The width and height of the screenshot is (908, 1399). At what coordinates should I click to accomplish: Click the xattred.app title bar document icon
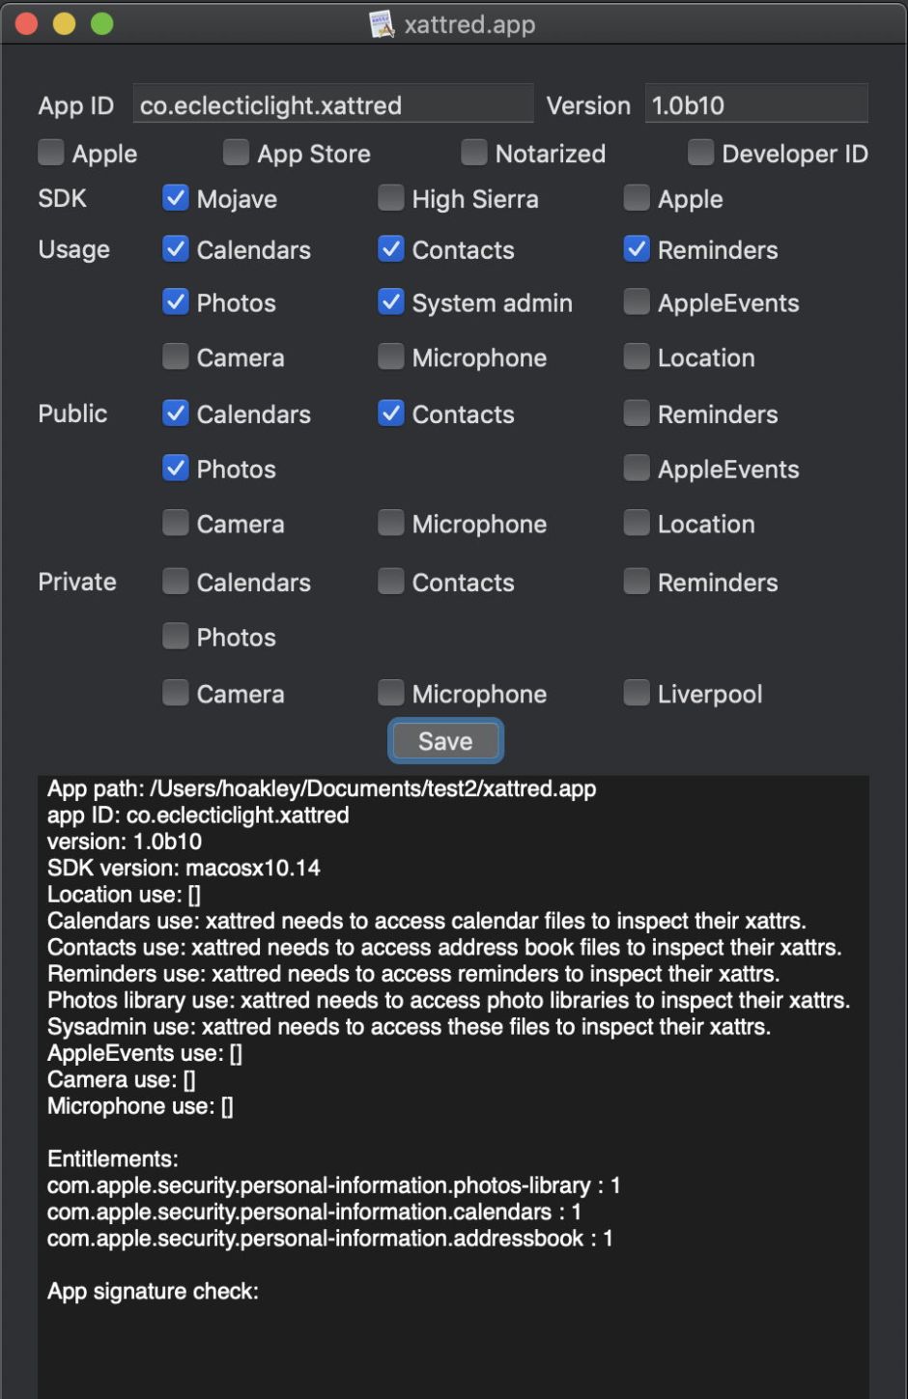click(383, 24)
